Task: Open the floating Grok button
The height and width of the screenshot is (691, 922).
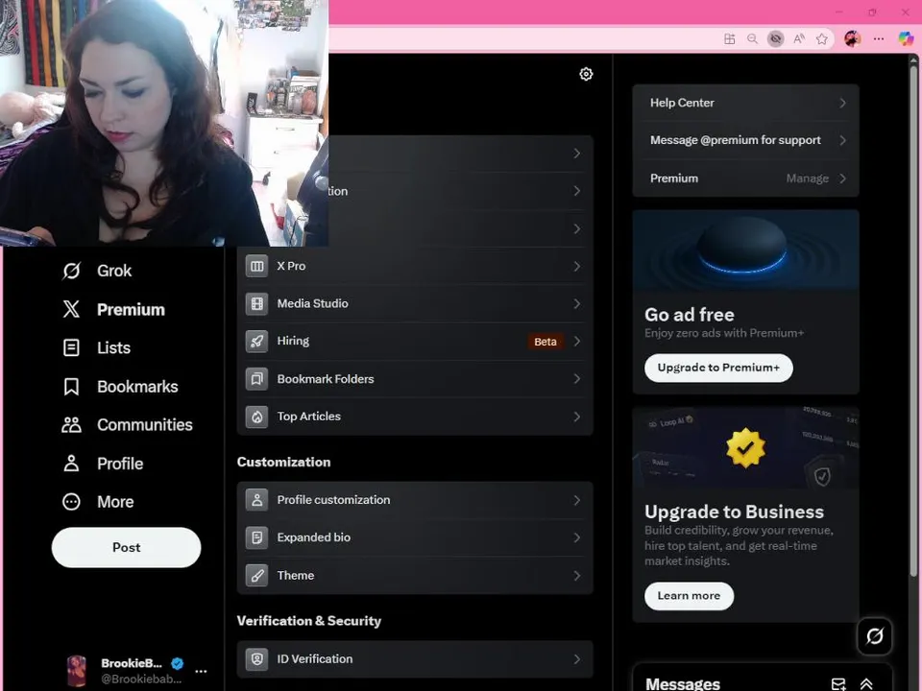Action: tap(874, 636)
